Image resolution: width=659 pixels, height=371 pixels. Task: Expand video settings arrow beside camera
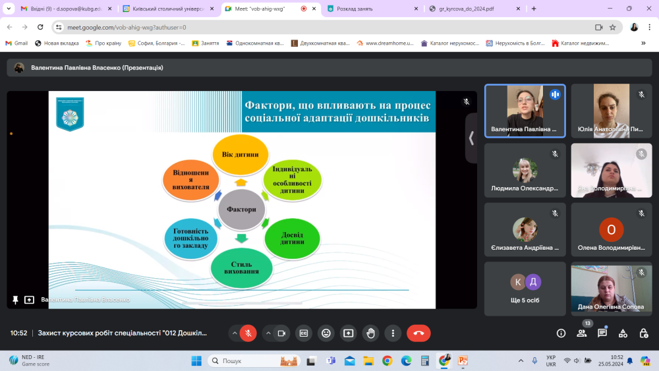coord(268,333)
